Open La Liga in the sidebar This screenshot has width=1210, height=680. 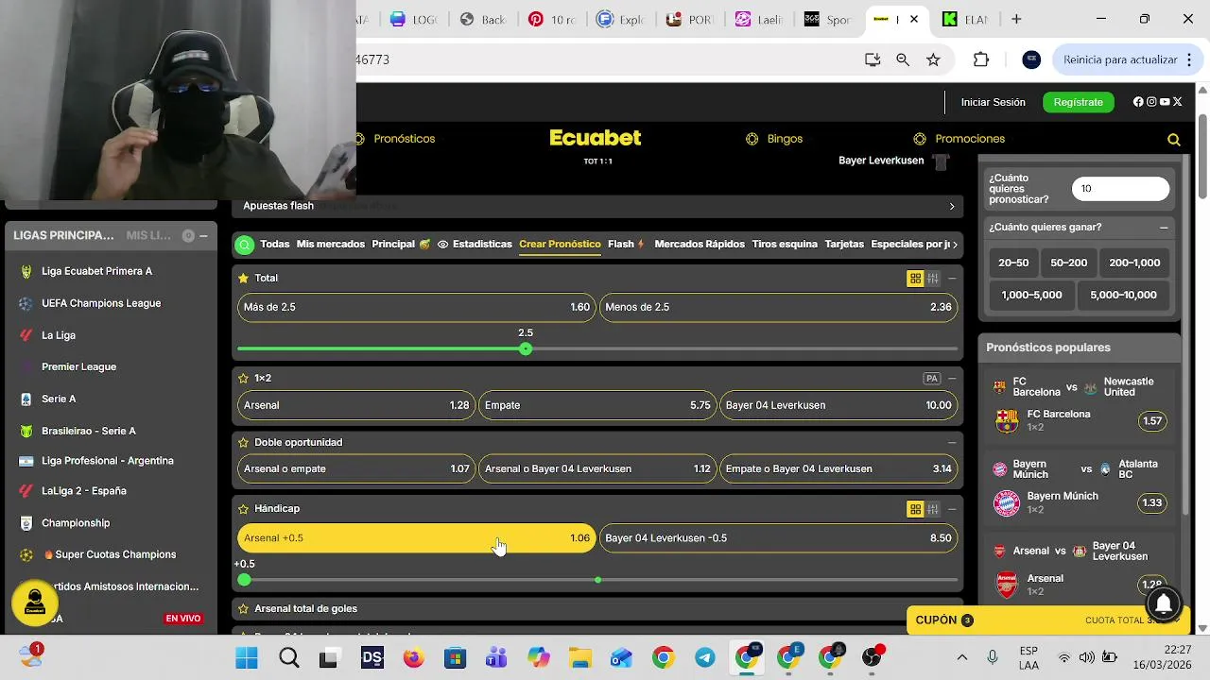59,335
